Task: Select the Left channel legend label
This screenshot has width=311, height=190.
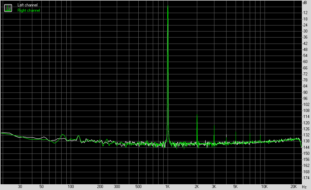Action: (27, 5)
